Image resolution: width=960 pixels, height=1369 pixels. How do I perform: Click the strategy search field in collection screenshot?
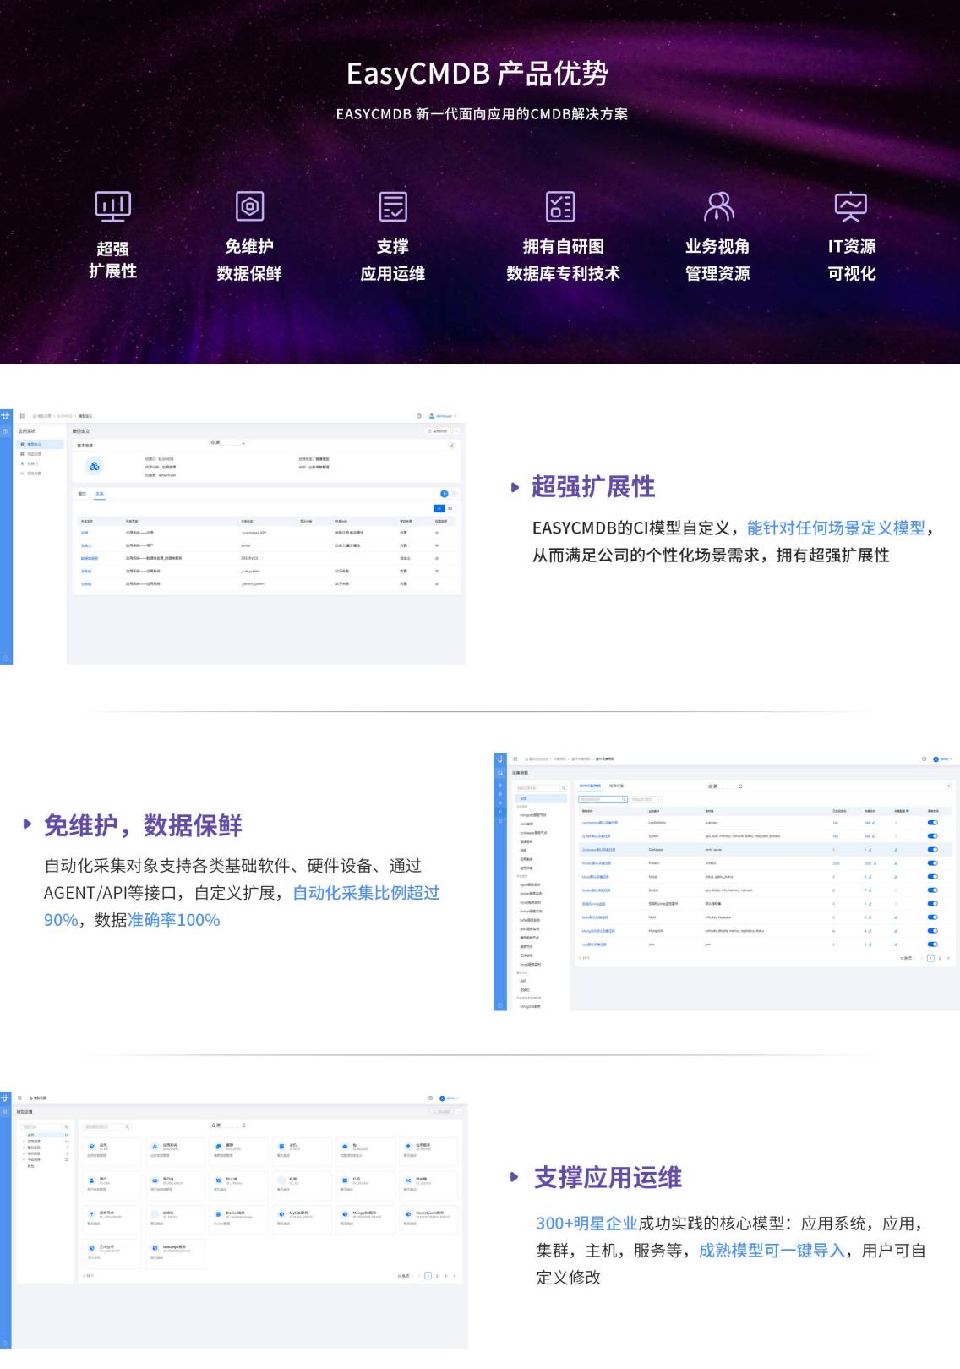tap(602, 799)
